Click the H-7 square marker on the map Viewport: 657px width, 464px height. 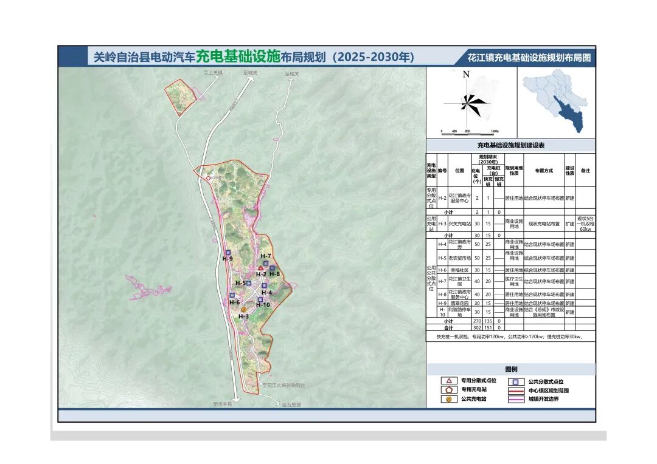[x=266, y=263]
